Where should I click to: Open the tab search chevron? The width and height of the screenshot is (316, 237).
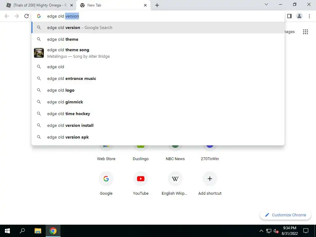pyautogui.click(x=266, y=4)
